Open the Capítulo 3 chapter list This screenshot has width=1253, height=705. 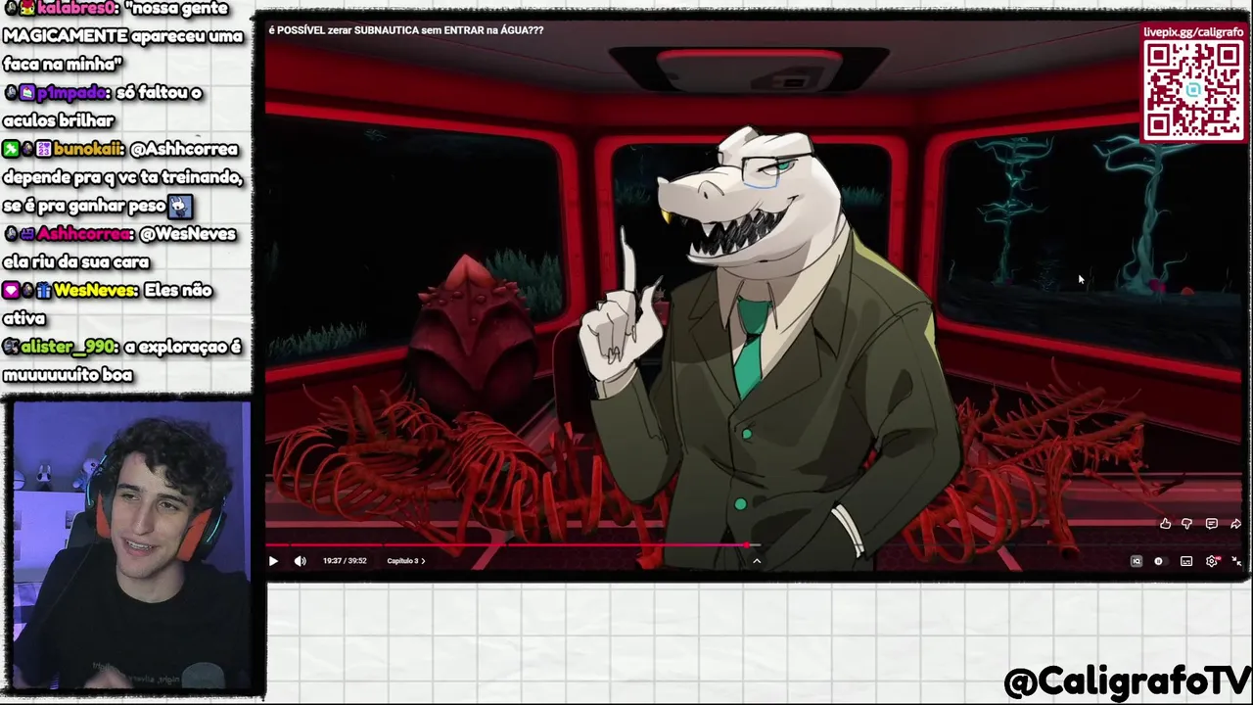(x=405, y=561)
